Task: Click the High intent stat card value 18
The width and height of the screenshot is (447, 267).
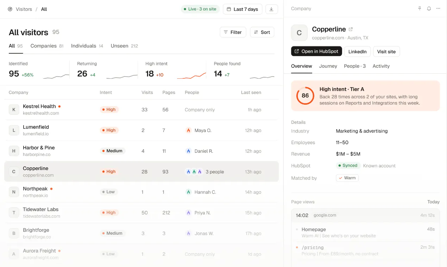Action: coord(150,74)
